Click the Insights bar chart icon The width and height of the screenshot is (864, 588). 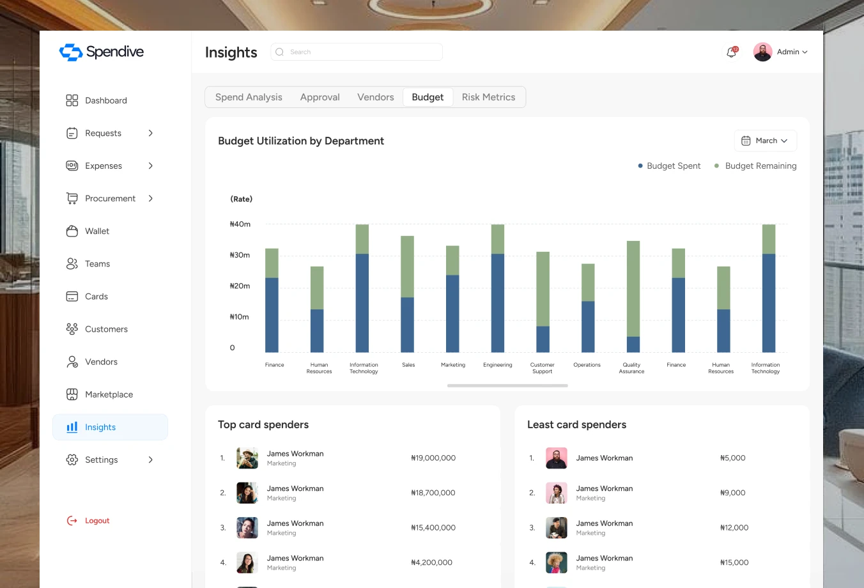tap(72, 427)
